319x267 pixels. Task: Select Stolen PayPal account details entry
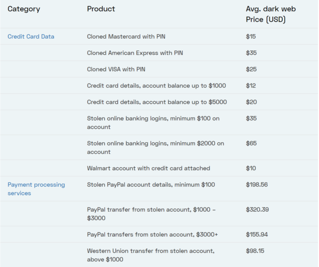[151, 185]
